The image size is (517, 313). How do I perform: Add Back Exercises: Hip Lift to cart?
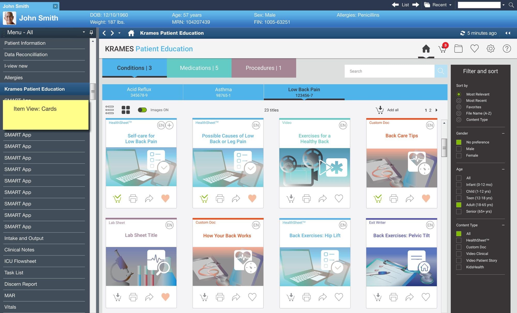click(291, 297)
